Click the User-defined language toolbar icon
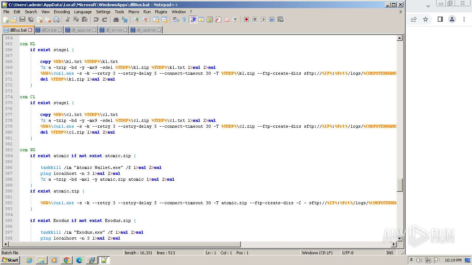 (201, 20)
